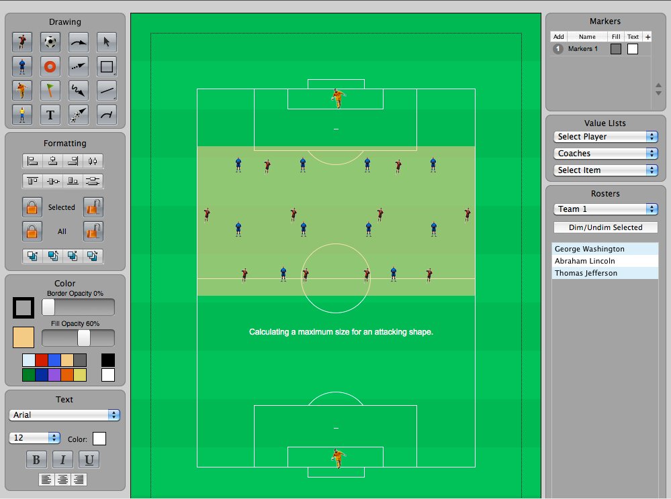Click the Dim/Undim Selected button

coord(606,227)
